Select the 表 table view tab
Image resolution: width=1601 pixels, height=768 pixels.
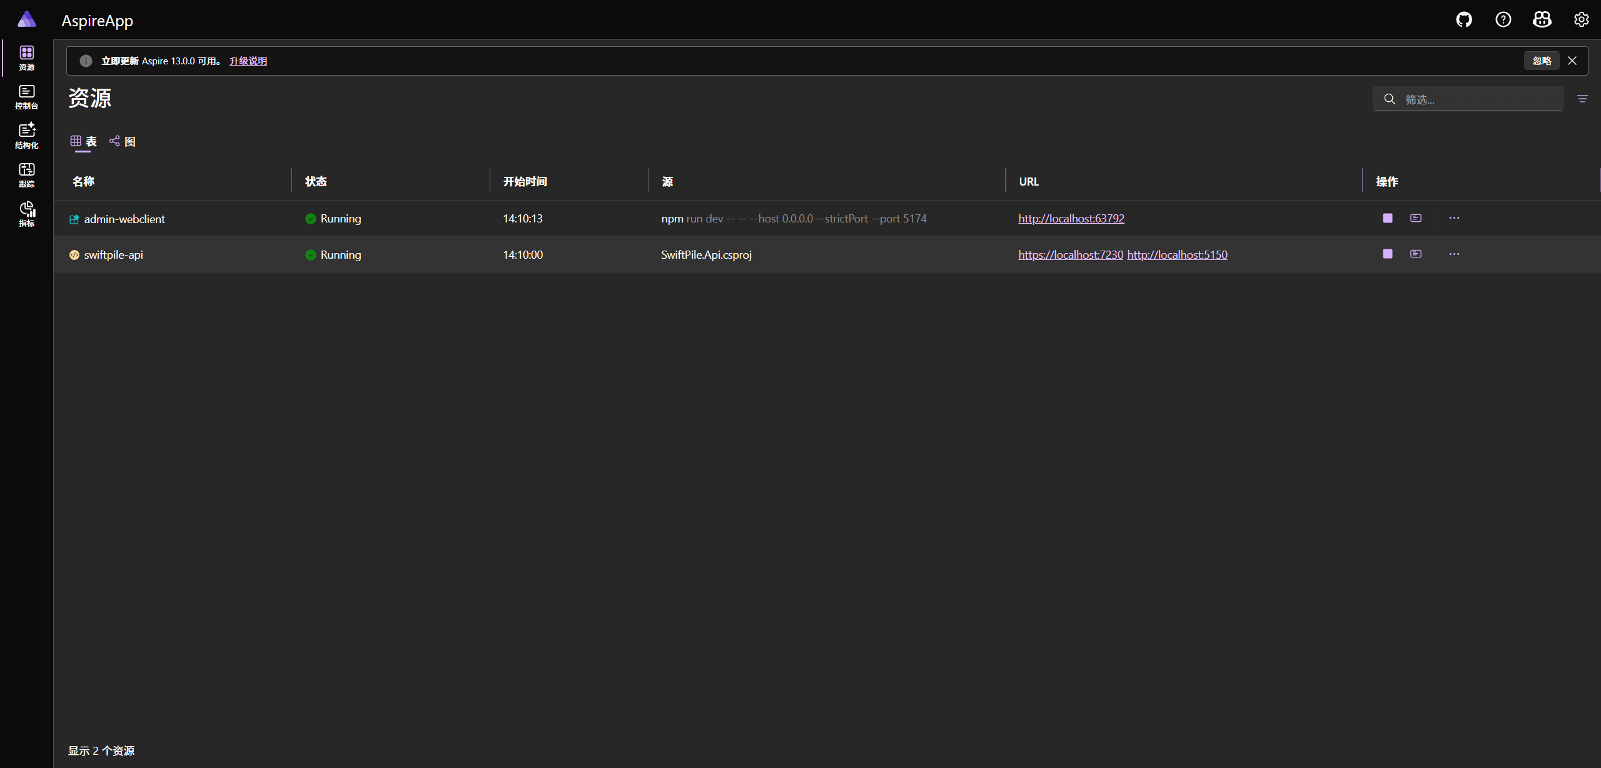point(84,141)
